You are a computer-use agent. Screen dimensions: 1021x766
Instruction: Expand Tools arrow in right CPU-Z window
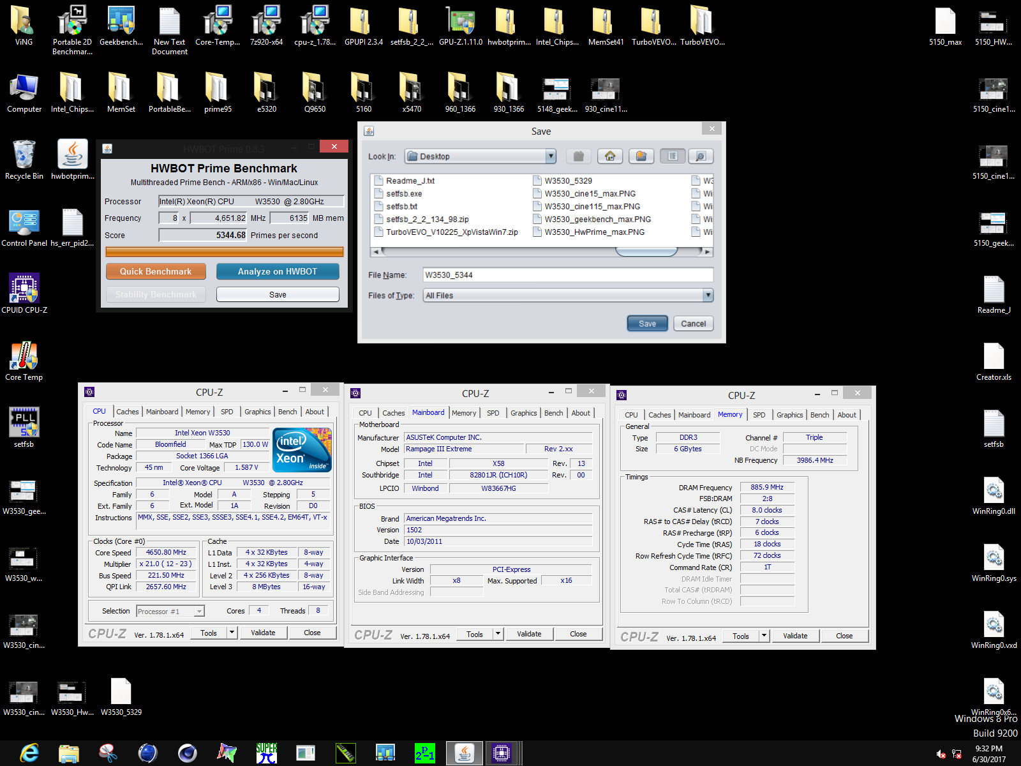pyautogui.click(x=764, y=636)
